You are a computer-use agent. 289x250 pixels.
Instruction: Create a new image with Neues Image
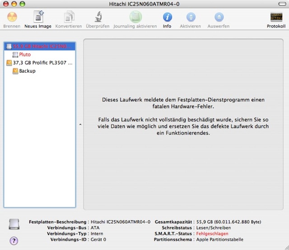38,18
